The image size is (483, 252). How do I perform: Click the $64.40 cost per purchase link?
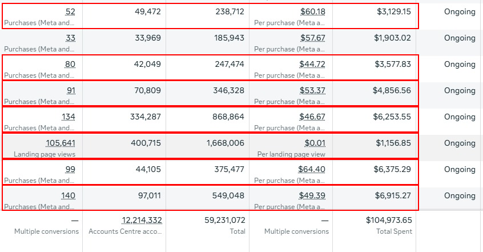[313, 170]
